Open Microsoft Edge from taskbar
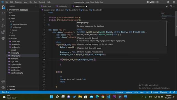Screen dimensions: 177x100 pyautogui.click(x=97, y=97)
